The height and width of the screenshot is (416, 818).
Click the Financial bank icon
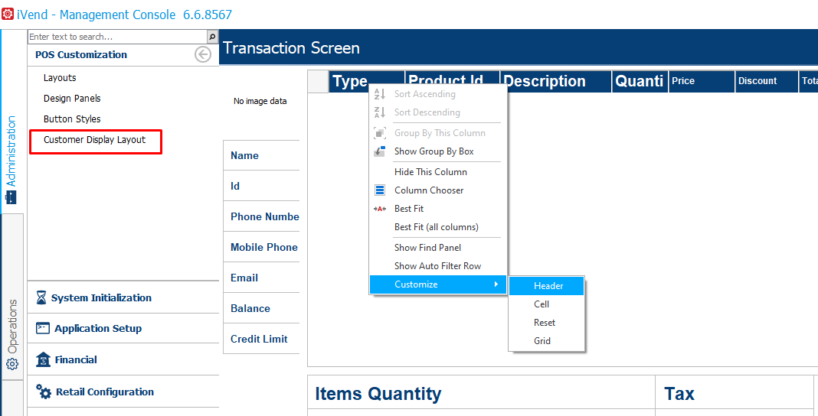pyautogui.click(x=43, y=359)
